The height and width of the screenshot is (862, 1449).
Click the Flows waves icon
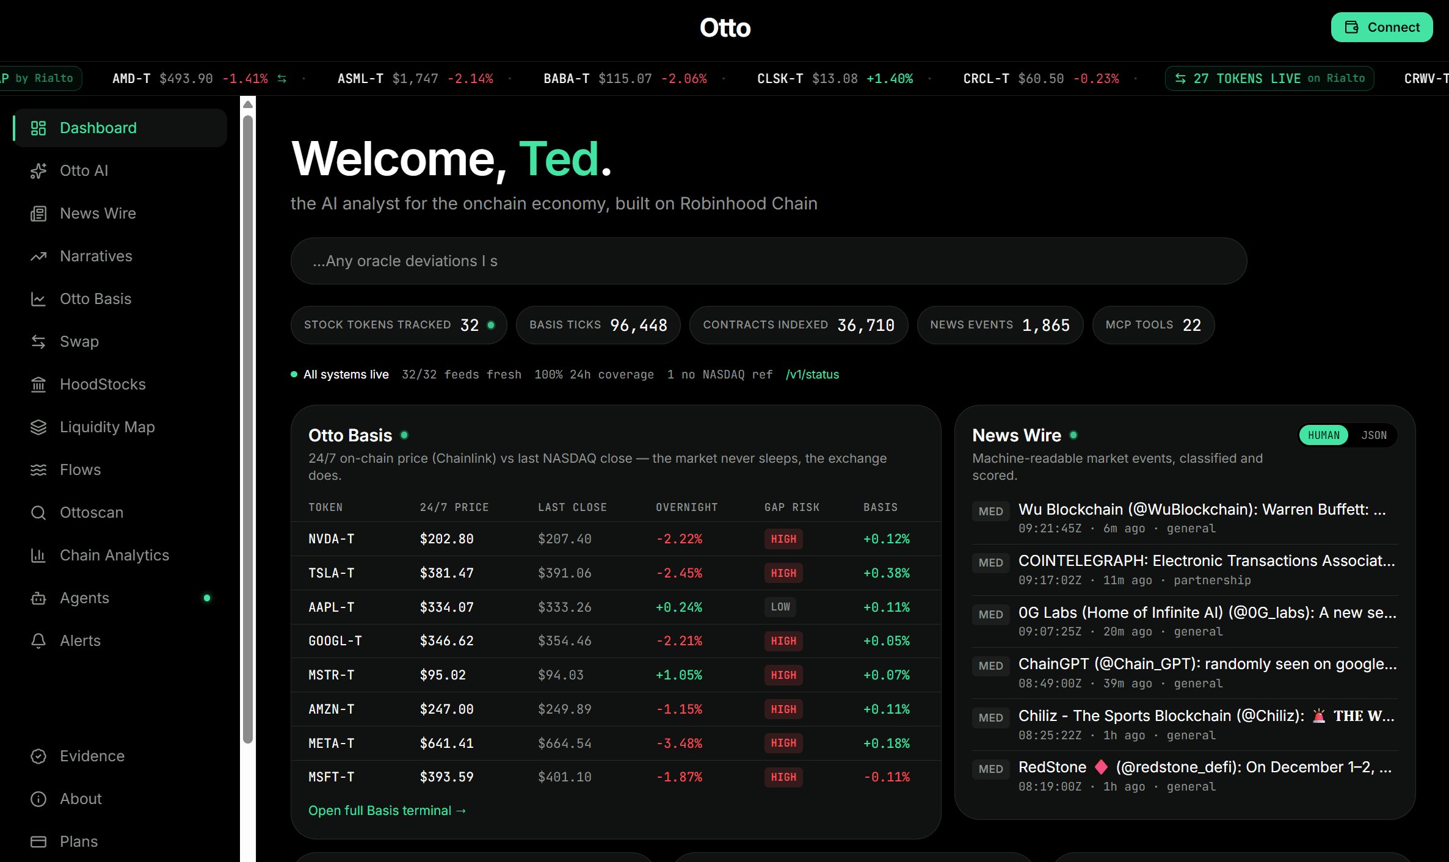click(38, 470)
